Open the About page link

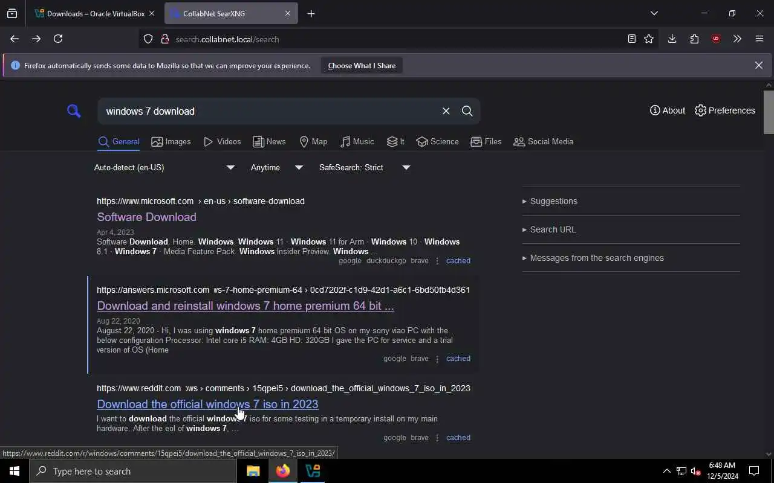668,110
